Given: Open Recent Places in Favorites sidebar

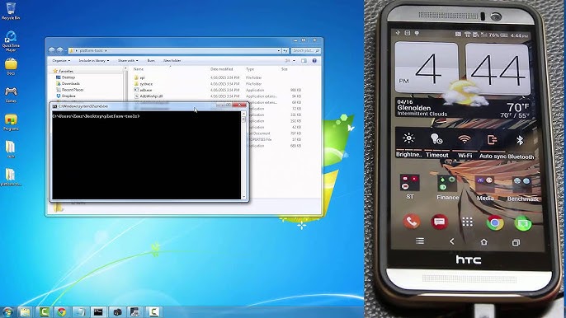Looking at the screenshot, I should pyautogui.click(x=70, y=90).
